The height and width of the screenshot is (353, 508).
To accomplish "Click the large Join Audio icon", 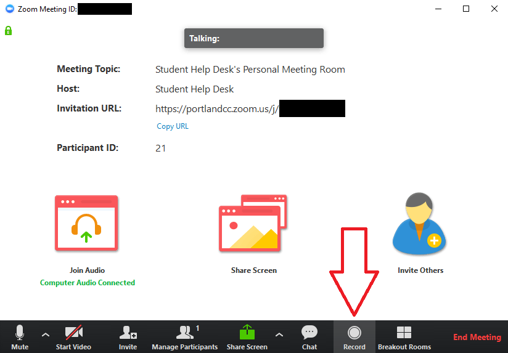I will click(86, 223).
